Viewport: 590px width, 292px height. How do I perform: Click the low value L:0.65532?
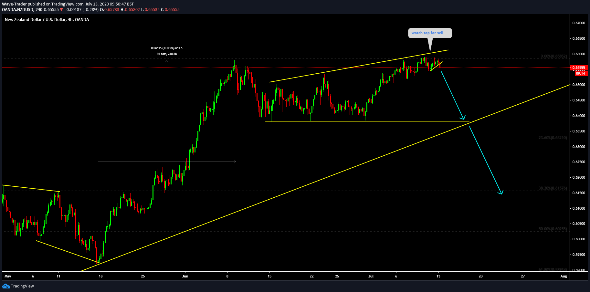pyautogui.click(x=150, y=10)
